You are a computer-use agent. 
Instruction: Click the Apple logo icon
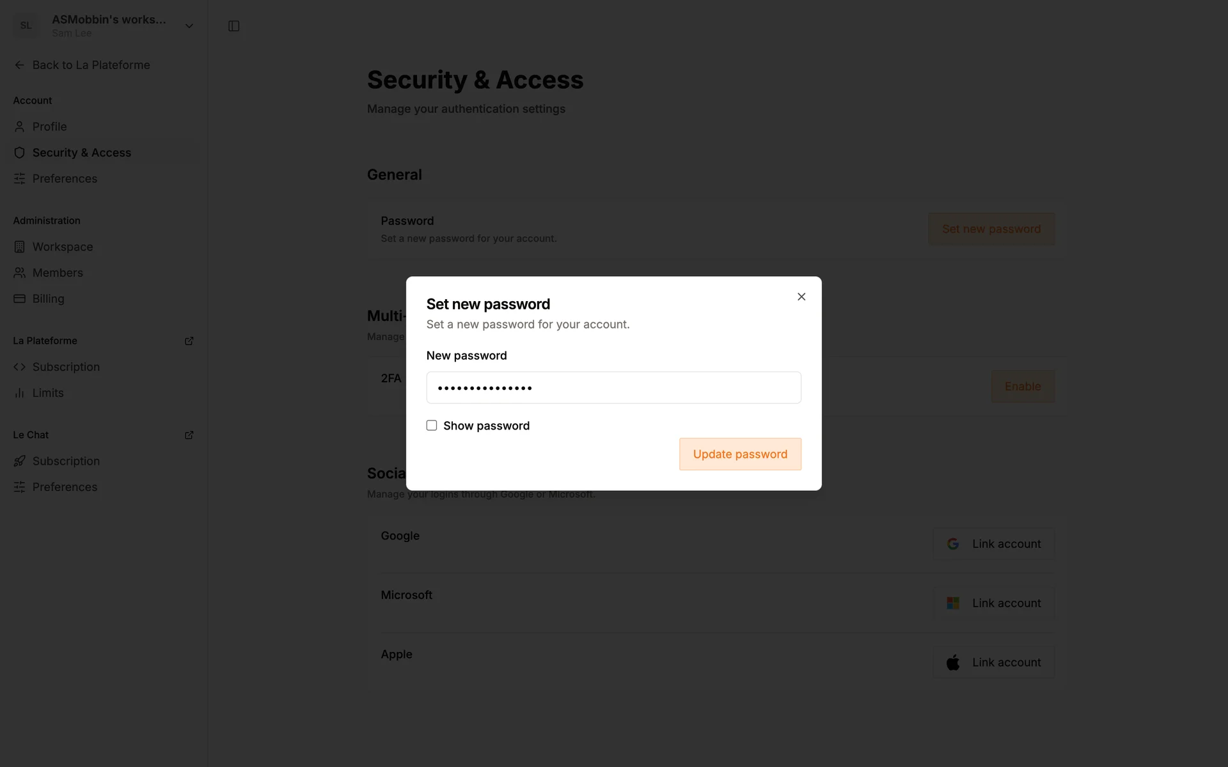pyautogui.click(x=953, y=663)
